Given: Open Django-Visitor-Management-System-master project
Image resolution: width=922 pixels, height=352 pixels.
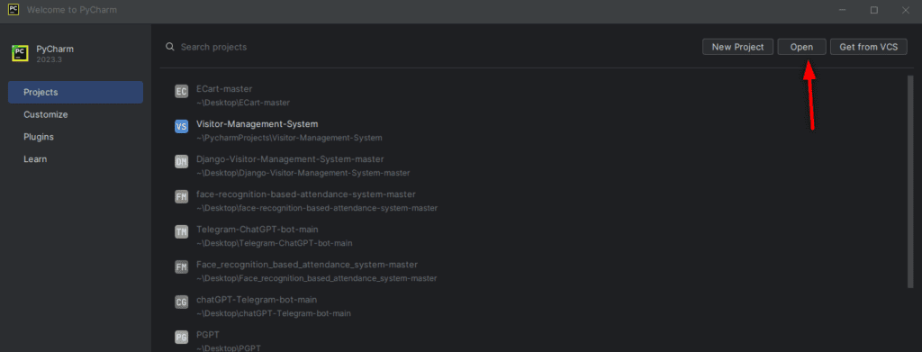Looking at the screenshot, I should [x=290, y=159].
